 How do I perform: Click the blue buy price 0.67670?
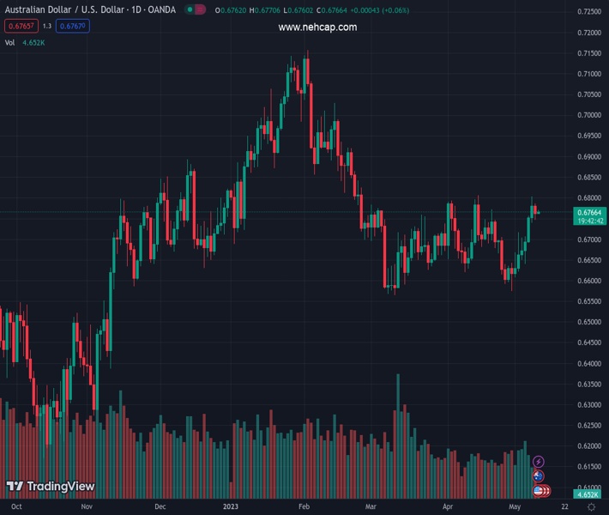coord(73,26)
